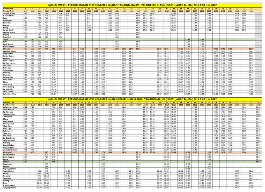Select the 8:10 Sentul time for train 2106
Image resolution: width=265 pixels, height=192 pixels.
[25, 162]
